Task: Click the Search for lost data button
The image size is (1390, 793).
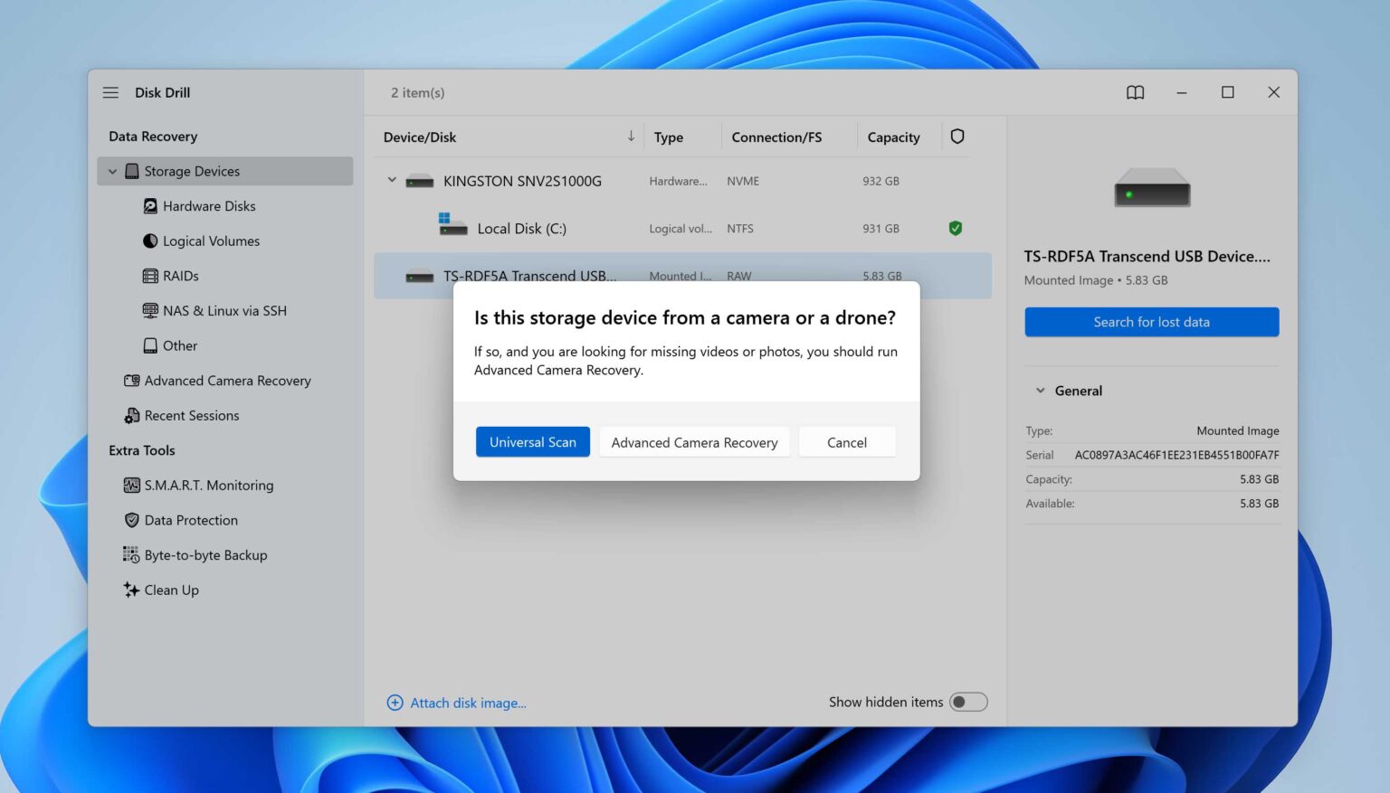Action: [1151, 321]
